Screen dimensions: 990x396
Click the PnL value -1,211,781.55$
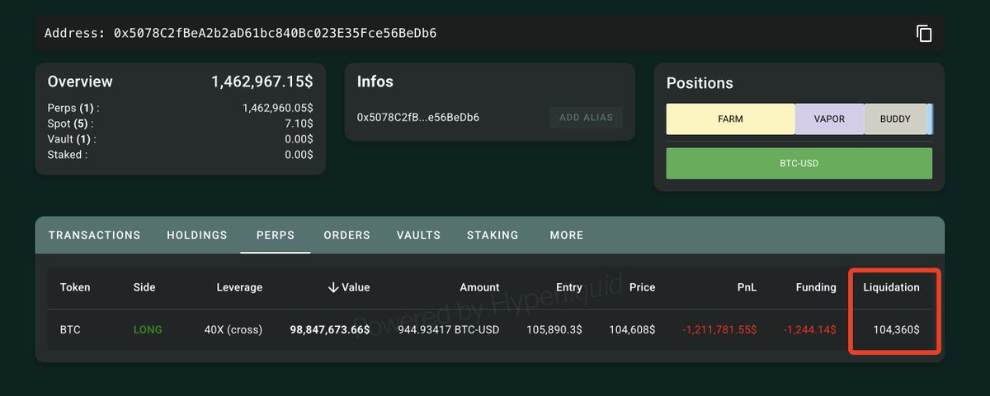click(x=719, y=329)
